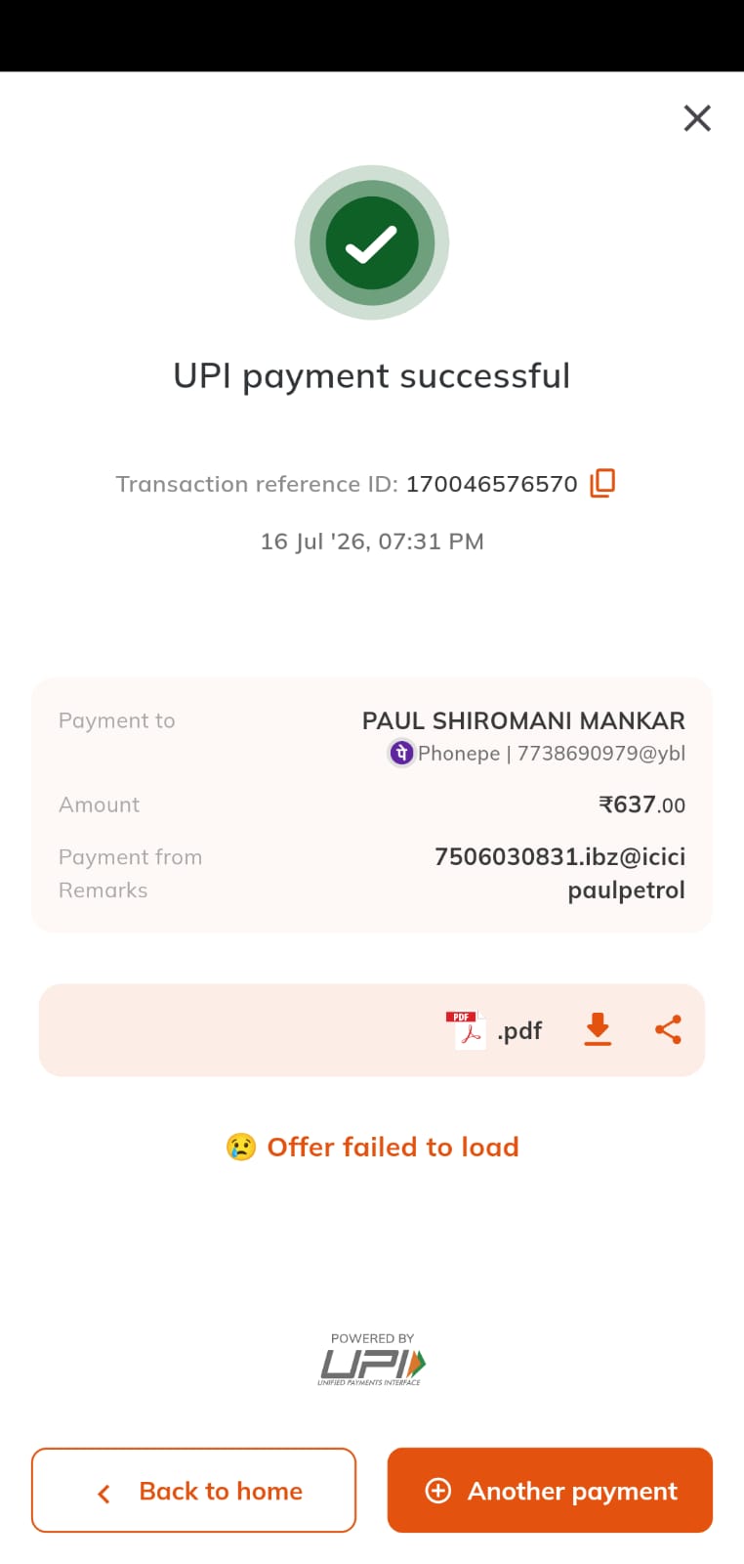The image size is (744, 1564).
Task: Copy the transaction reference ID
Action: tap(602, 483)
